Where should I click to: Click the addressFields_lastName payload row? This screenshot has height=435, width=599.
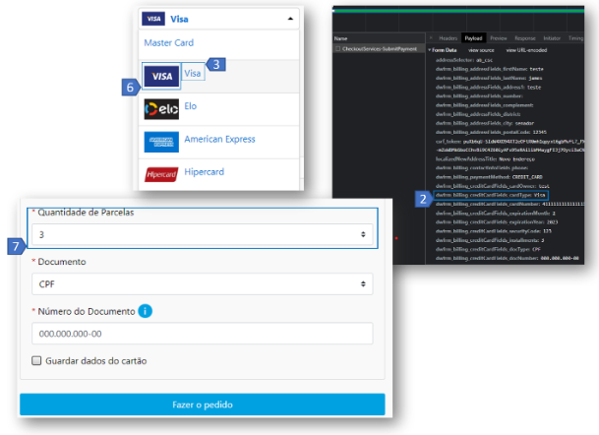coord(489,78)
